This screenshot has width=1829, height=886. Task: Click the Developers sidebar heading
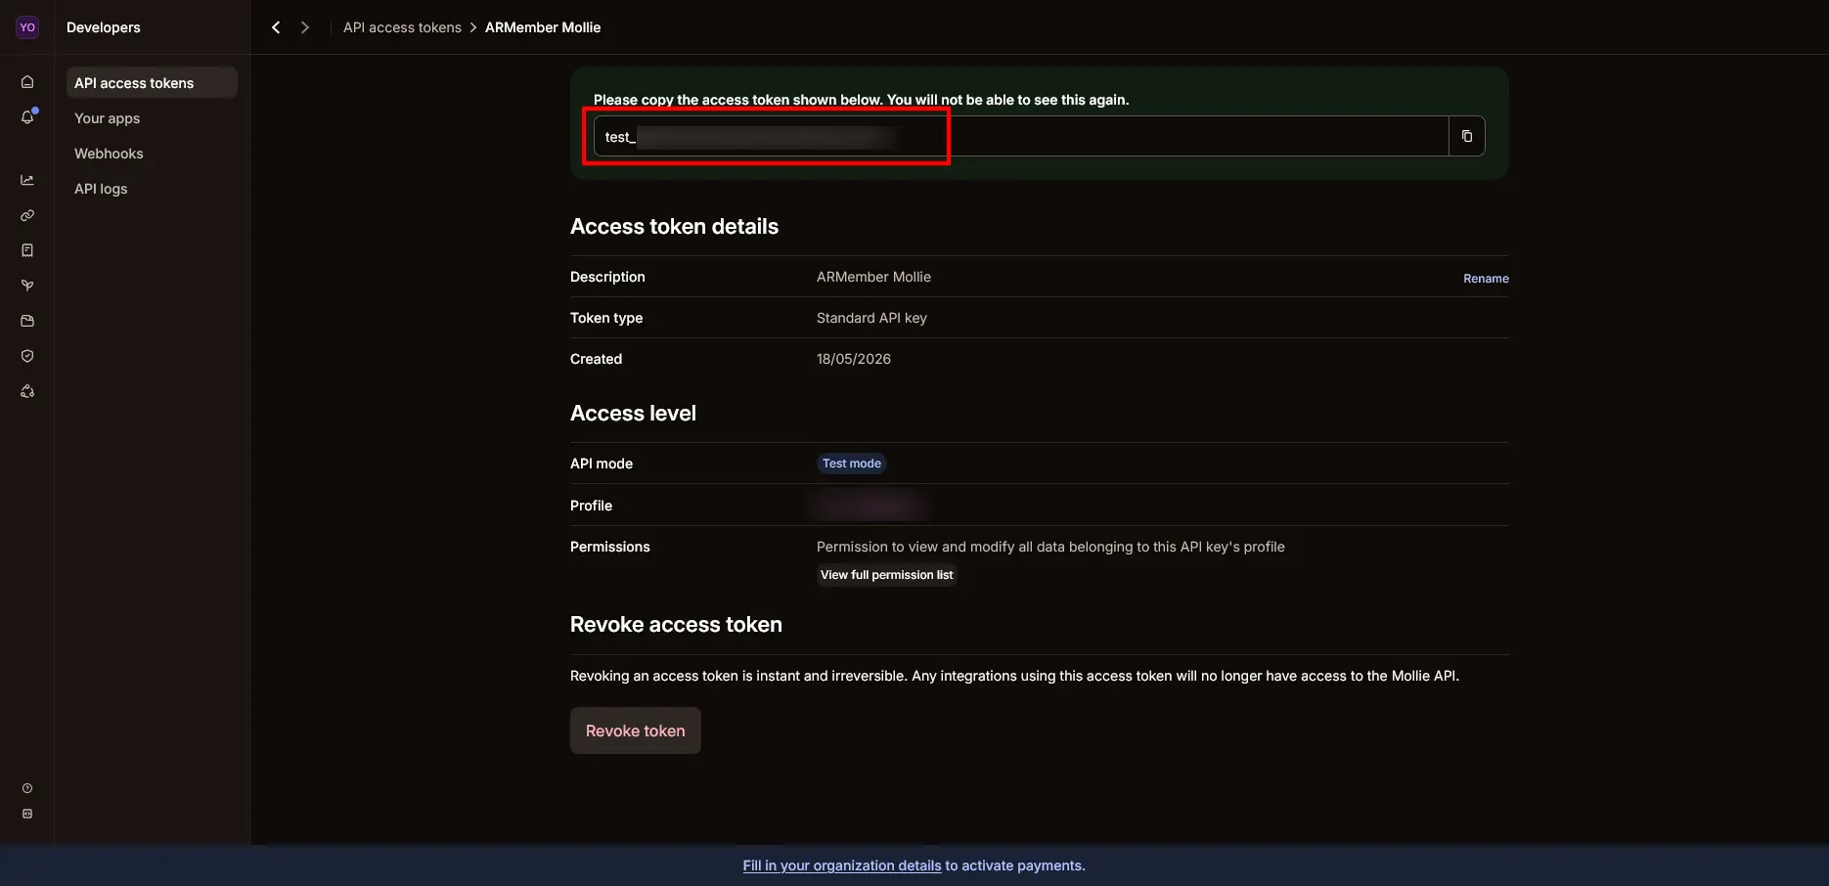104,27
